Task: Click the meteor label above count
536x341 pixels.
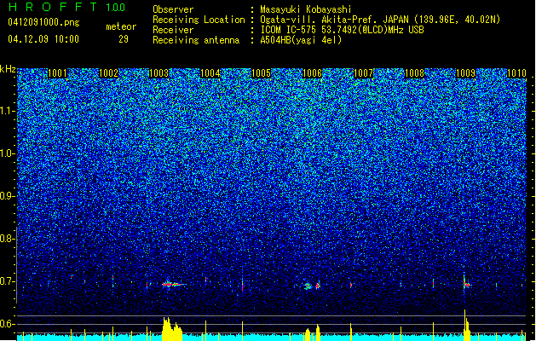Action: (x=121, y=26)
